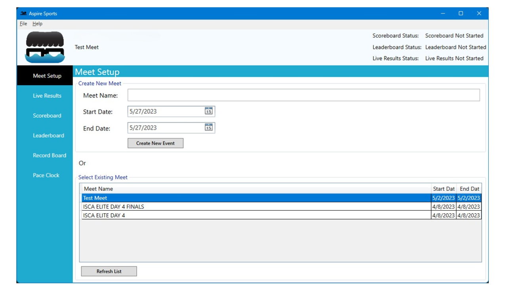Click the Aspire Sports title bar icon
This screenshot has height=285, width=507.
pos(23,13)
